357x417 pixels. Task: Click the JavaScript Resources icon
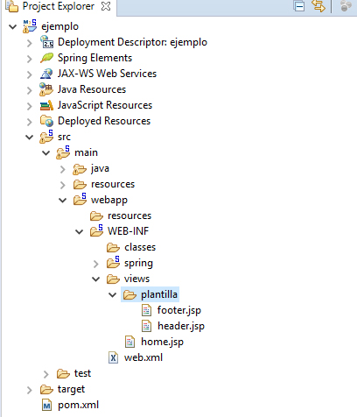click(46, 105)
